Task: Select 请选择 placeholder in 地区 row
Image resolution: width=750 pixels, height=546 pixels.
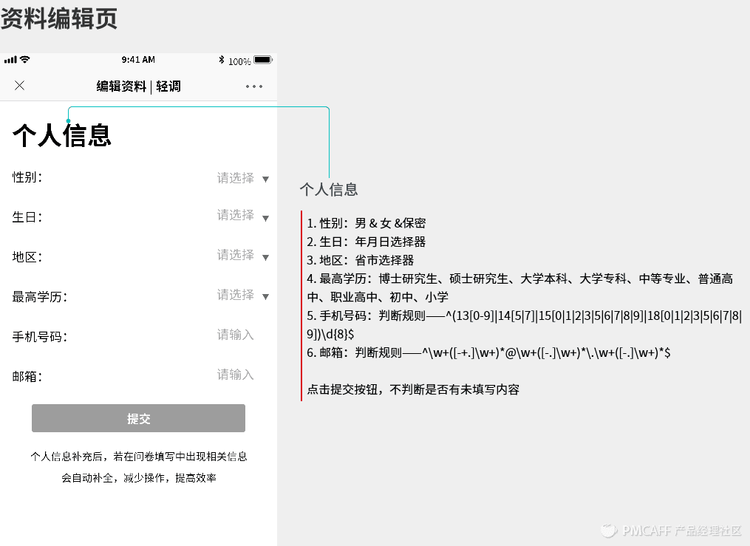Action: coord(235,255)
